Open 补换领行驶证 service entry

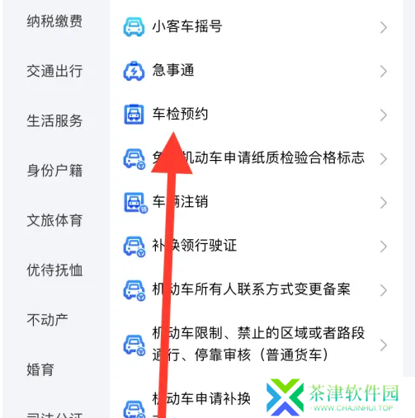[195, 245]
